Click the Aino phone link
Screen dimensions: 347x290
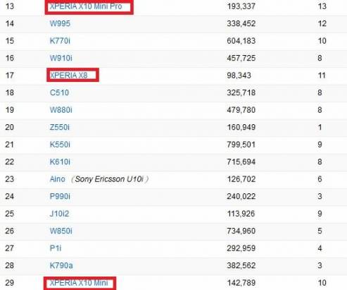tap(58, 179)
